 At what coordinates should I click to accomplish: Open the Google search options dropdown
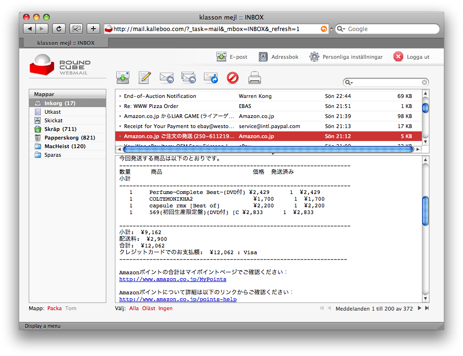(341, 29)
